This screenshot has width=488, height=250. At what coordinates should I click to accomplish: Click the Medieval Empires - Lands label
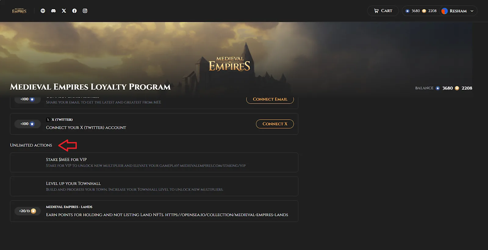coord(69,207)
